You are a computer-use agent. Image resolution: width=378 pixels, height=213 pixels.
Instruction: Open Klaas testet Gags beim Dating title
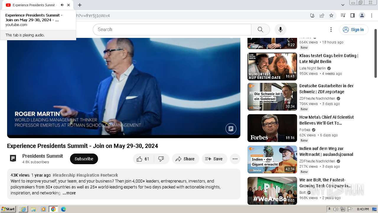click(329, 59)
